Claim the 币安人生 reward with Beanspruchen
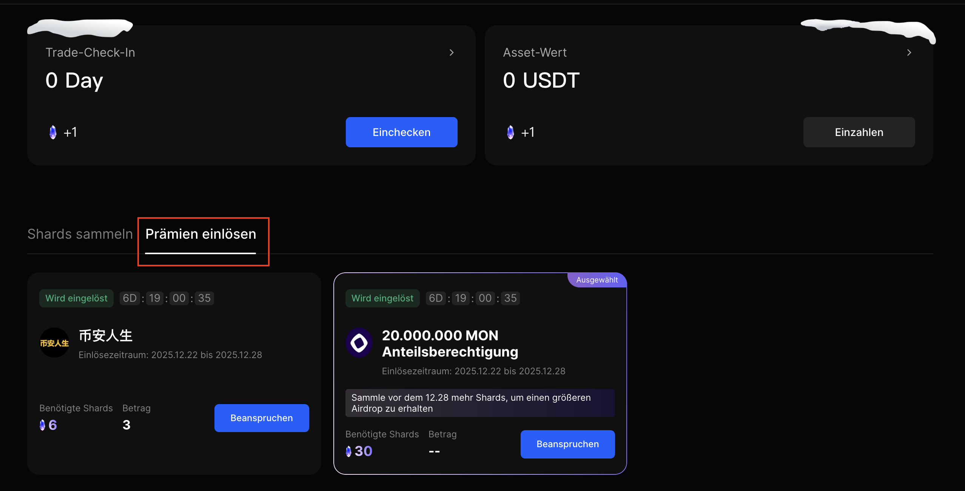This screenshot has height=491, width=965. (x=262, y=418)
